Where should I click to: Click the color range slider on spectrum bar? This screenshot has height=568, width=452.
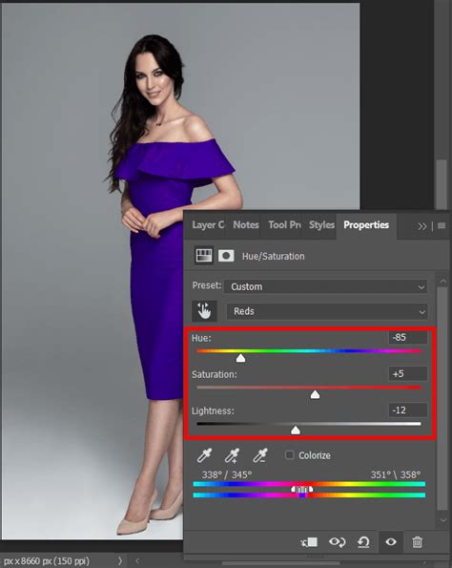coord(302,490)
